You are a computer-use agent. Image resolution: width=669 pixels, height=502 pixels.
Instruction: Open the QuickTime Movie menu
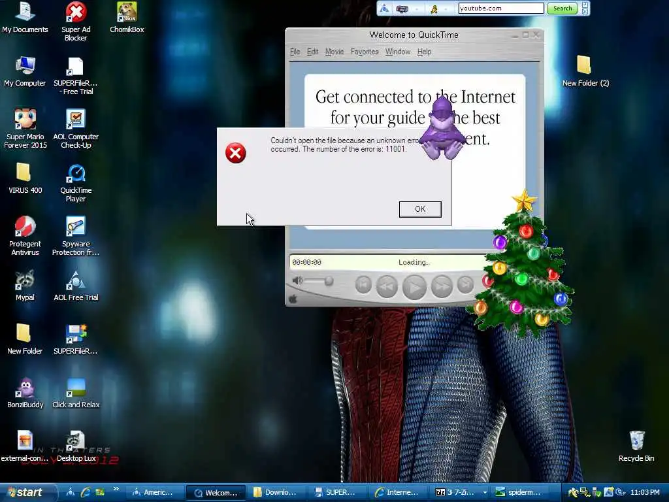coord(334,52)
